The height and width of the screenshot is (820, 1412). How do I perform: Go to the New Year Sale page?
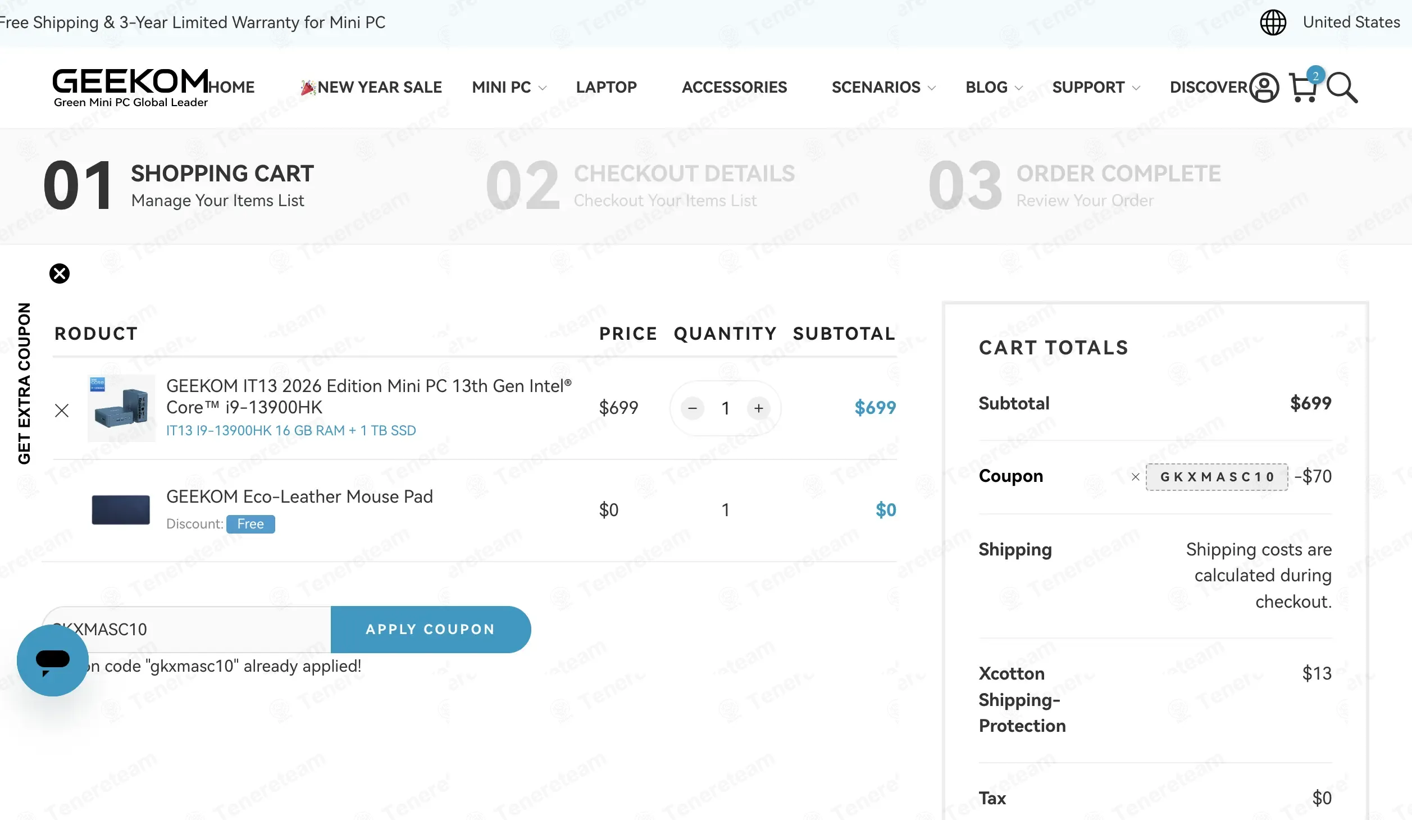[x=379, y=88]
